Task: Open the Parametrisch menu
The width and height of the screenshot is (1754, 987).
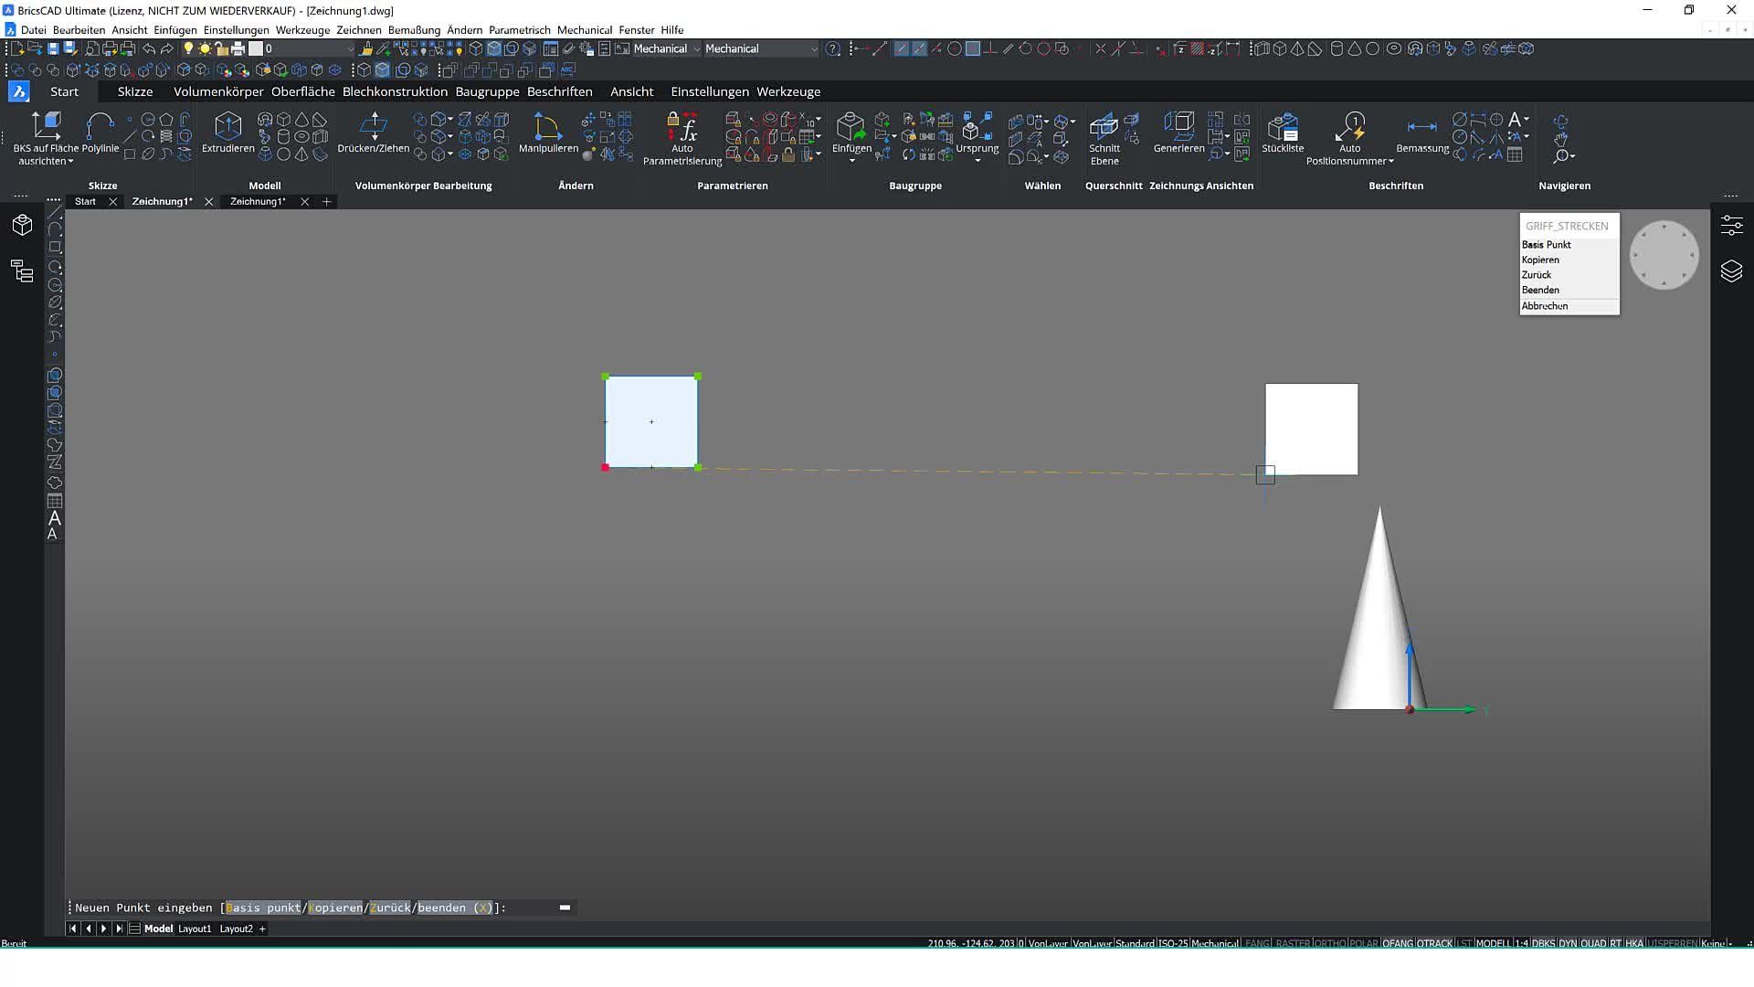Action: pos(520,30)
